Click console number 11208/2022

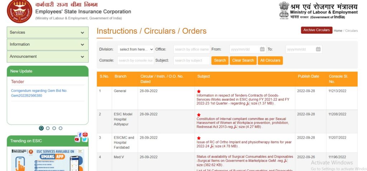pyautogui.click(x=337, y=114)
